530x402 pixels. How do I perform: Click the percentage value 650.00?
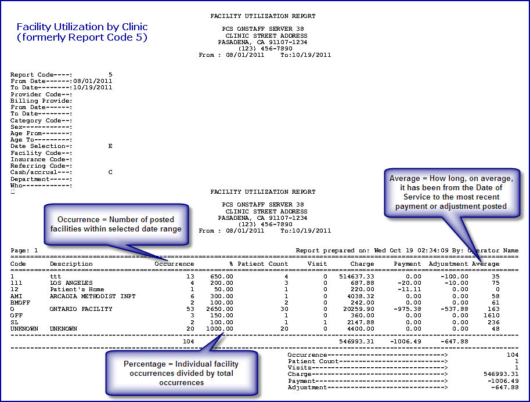click(222, 277)
